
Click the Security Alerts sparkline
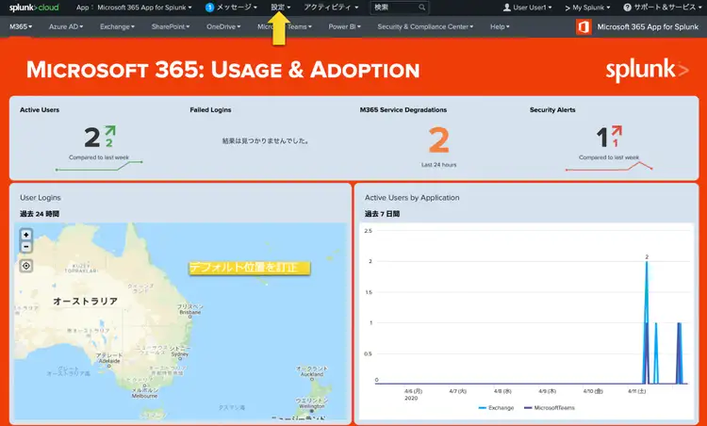(x=609, y=166)
